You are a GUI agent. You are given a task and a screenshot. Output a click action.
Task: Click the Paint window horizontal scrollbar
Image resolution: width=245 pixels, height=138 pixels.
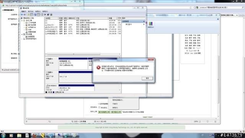pyautogui.click(x=100, y=118)
